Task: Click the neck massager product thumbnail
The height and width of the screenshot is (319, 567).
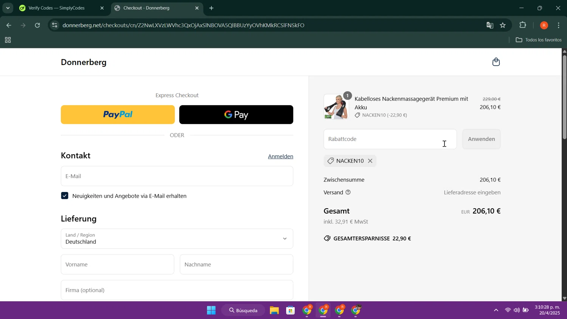Action: (336, 107)
